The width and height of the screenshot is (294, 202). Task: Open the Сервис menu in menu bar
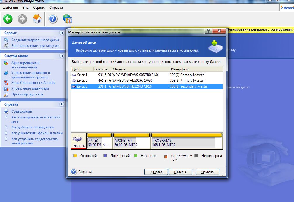click(39, 8)
